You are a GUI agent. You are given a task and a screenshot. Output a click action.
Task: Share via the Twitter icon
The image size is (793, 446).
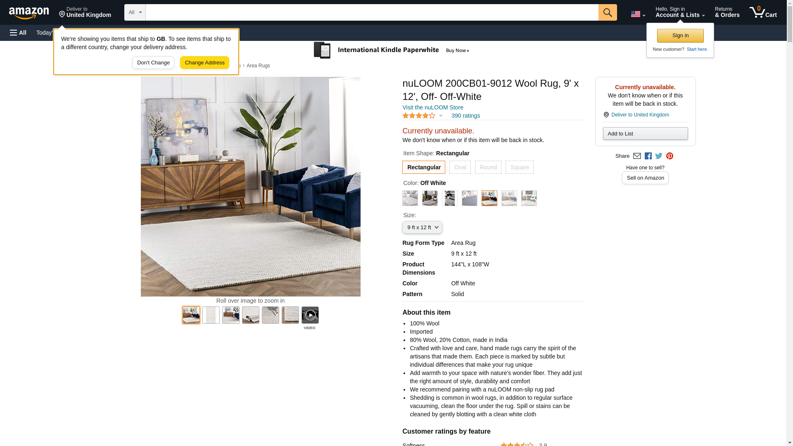coord(658,156)
